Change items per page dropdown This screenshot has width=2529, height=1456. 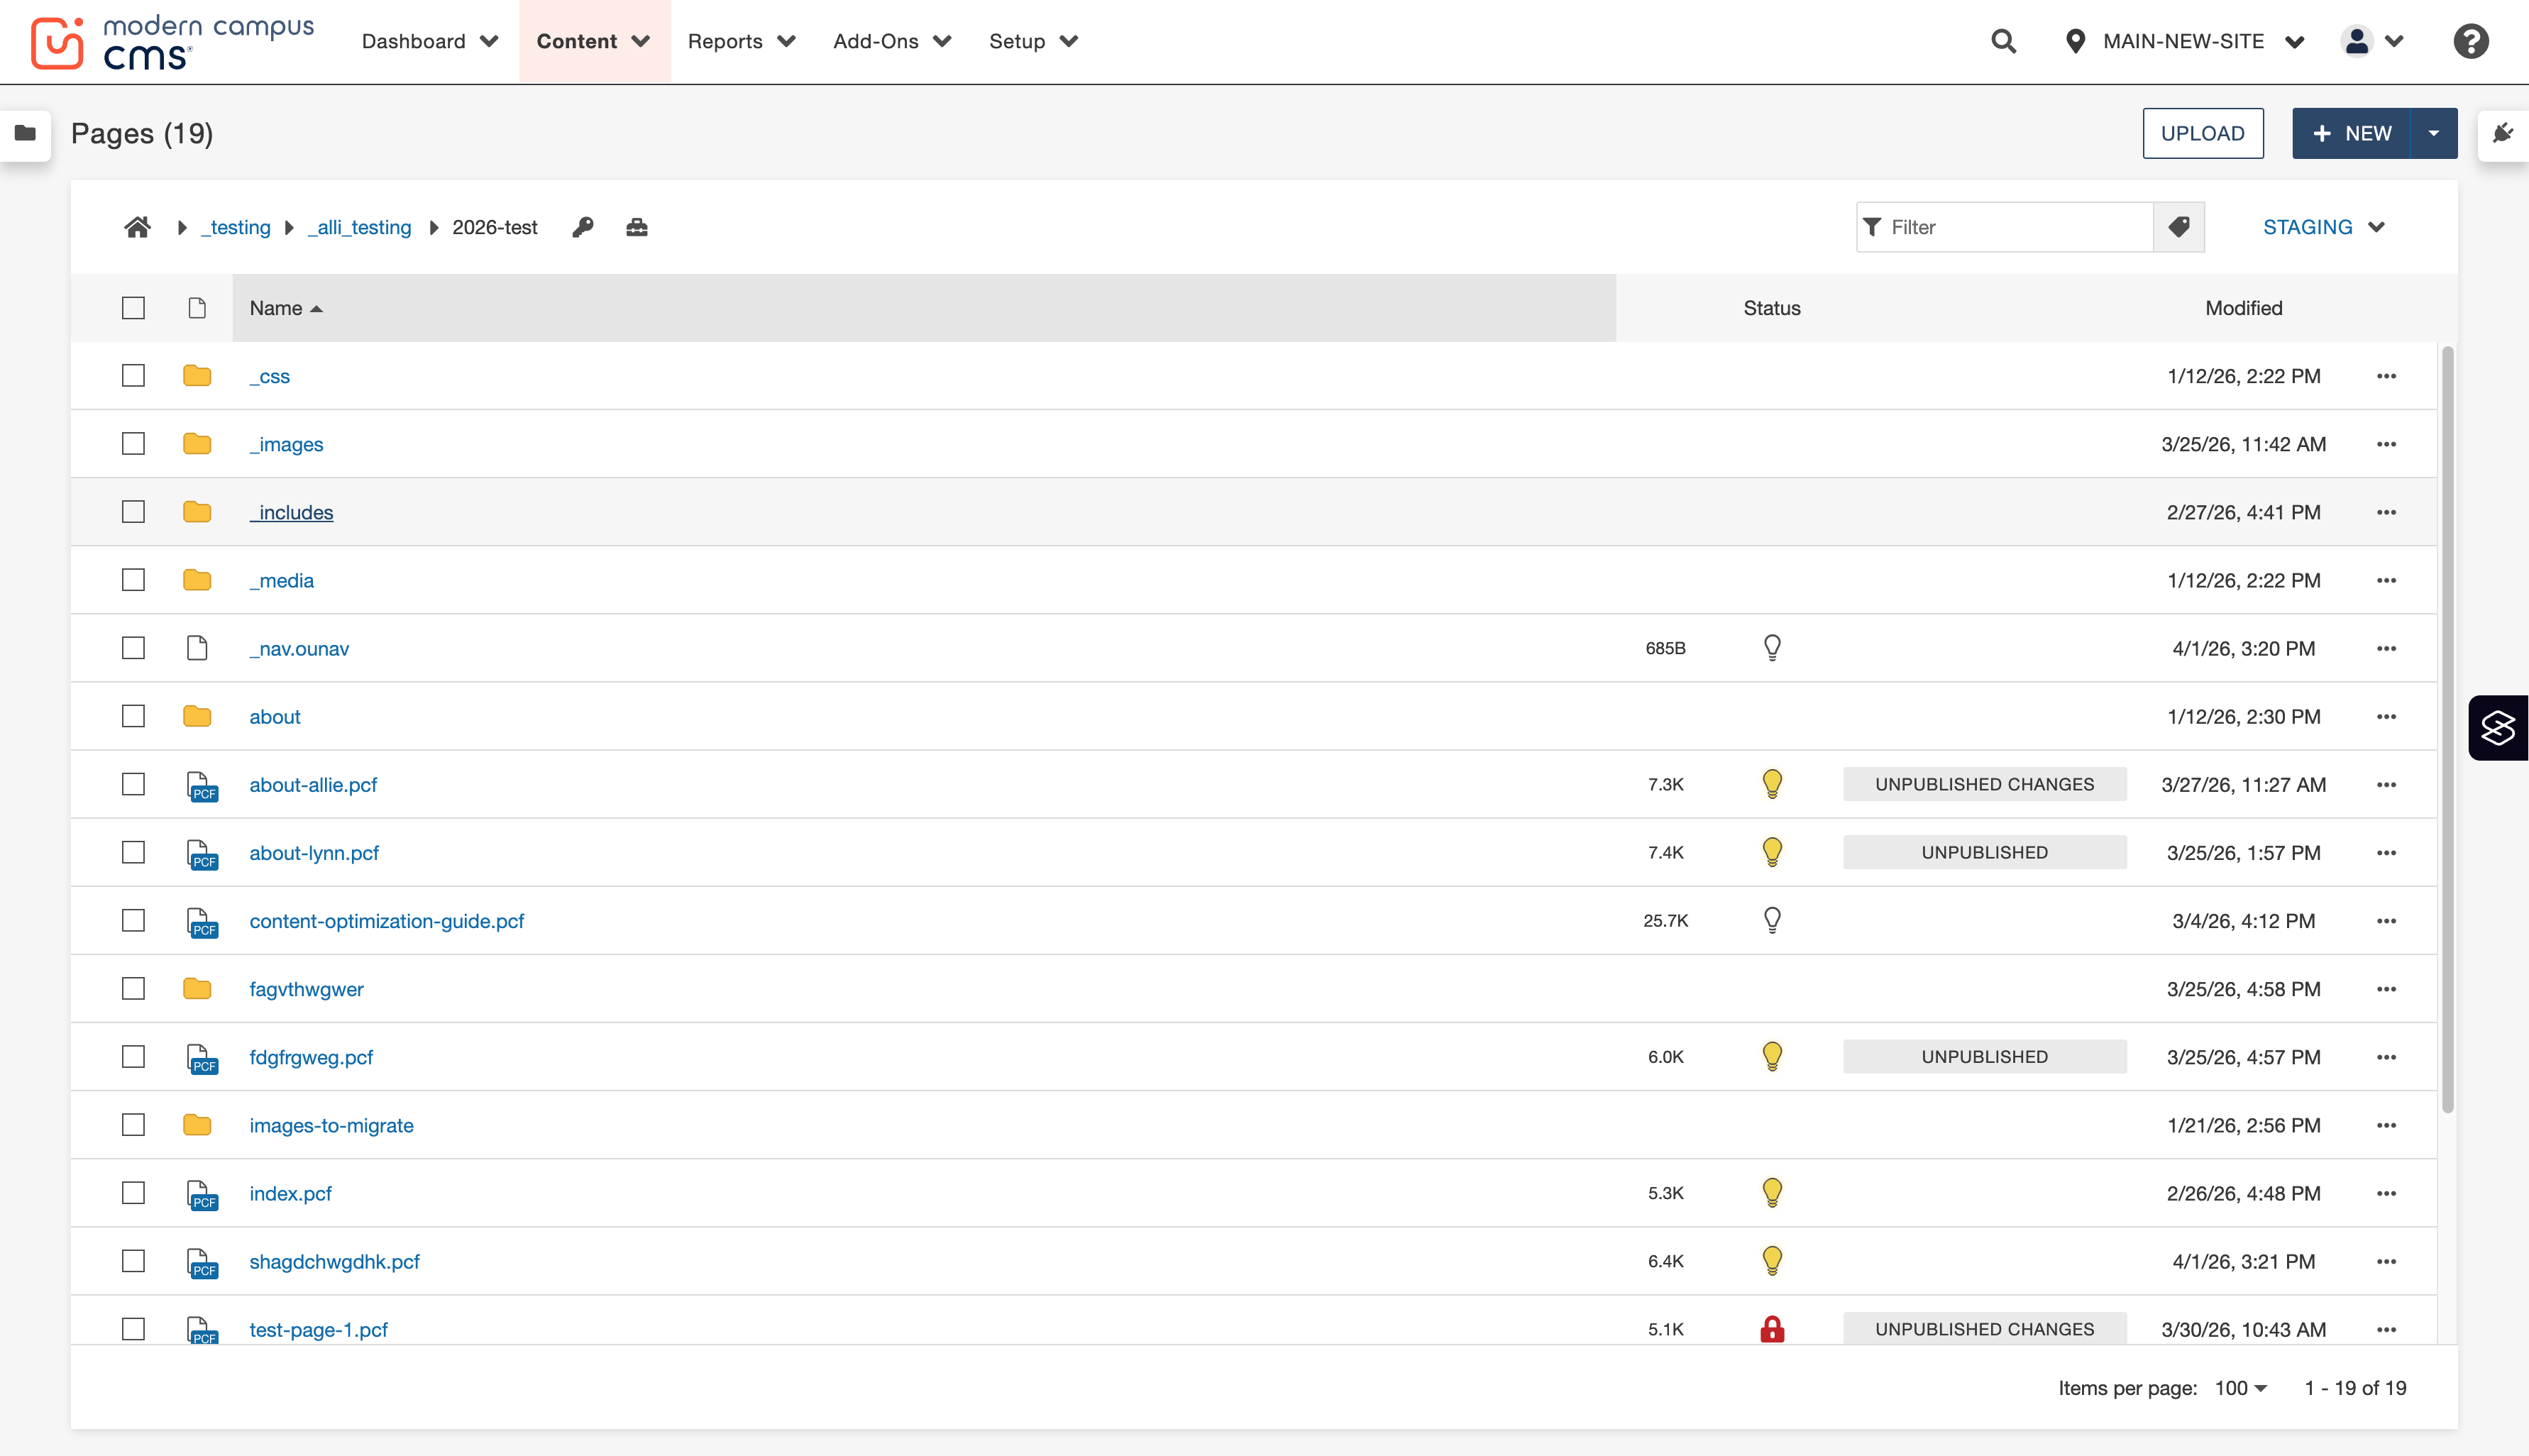pyautogui.click(x=2240, y=1388)
